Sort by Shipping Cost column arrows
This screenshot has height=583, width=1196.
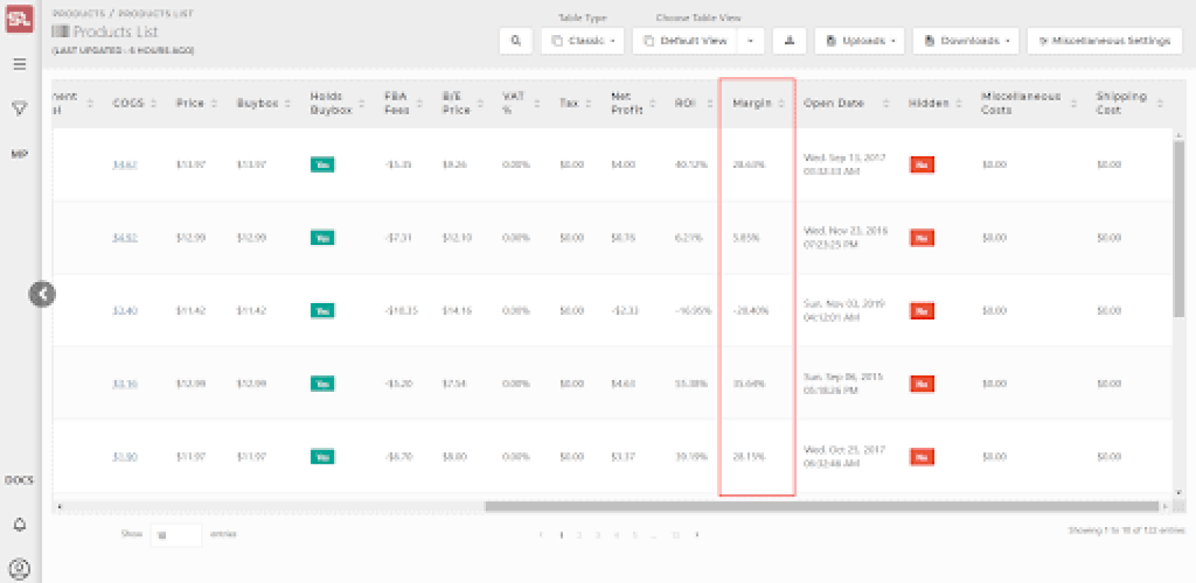[x=1160, y=103]
